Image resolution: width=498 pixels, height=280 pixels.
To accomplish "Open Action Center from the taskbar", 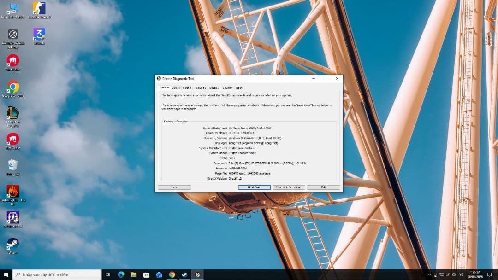I will click(x=490, y=274).
